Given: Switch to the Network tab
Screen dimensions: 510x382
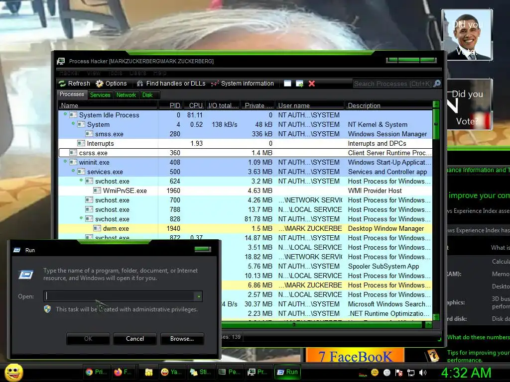Looking at the screenshot, I should (126, 95).
